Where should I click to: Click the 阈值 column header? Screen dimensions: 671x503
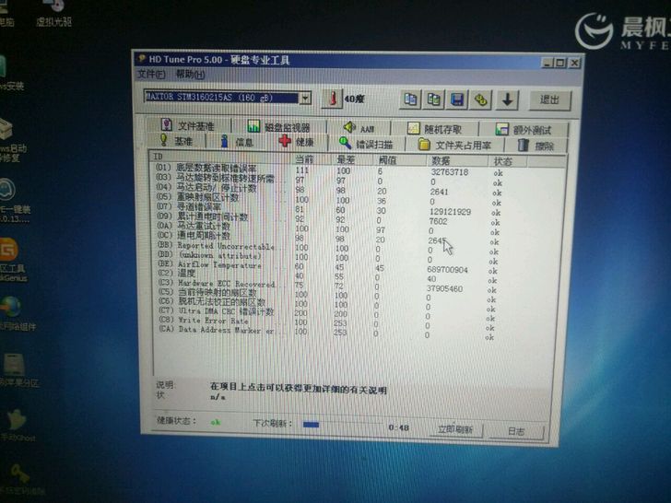coord(400,160)
